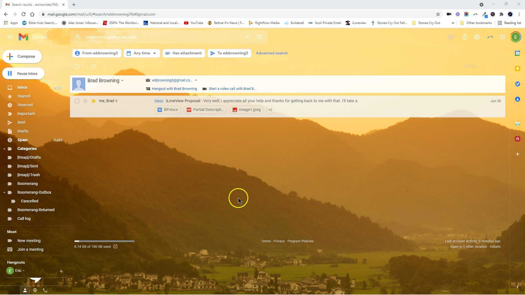The height and width of the screenshot is (295, 525).
Task: Open Google Tasks in the side panel
Action: click(x=517, y=84)
